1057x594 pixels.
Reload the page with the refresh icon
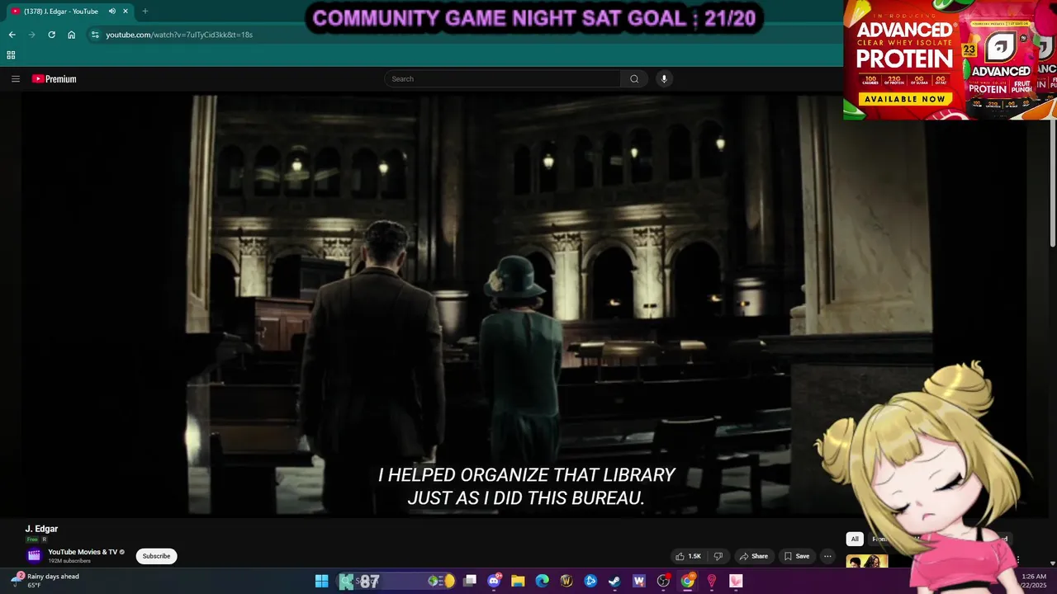(x=51, y=35)
